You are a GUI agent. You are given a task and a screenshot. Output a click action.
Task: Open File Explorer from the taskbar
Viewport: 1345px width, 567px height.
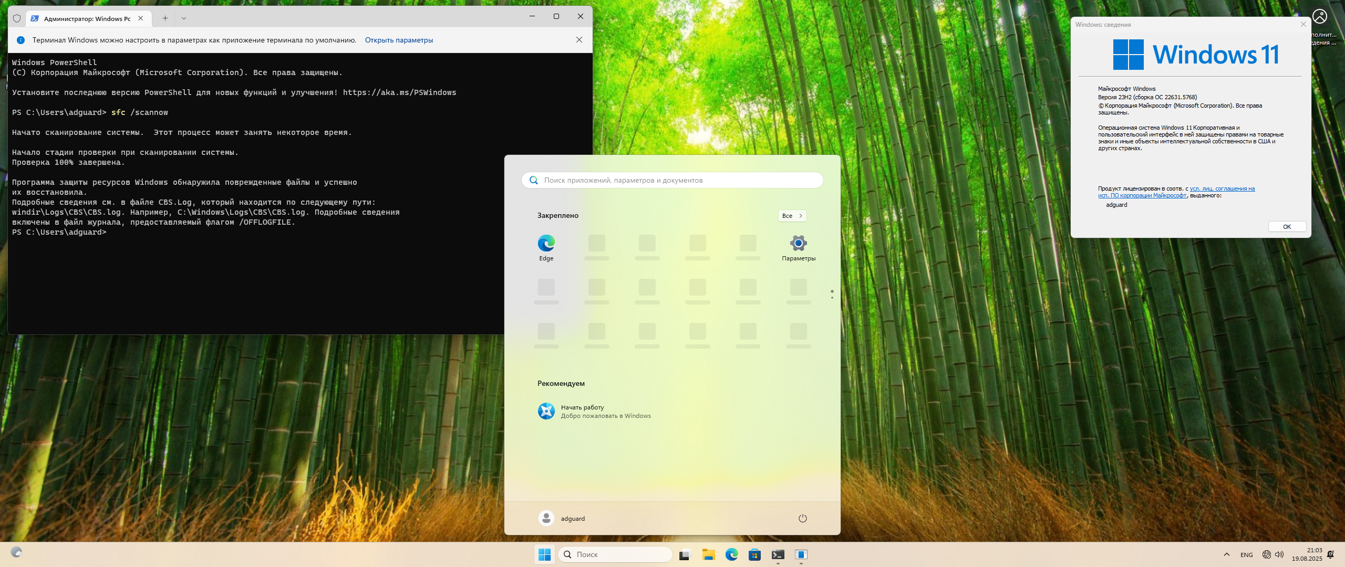pyautogui.click(x=708, y=554)
